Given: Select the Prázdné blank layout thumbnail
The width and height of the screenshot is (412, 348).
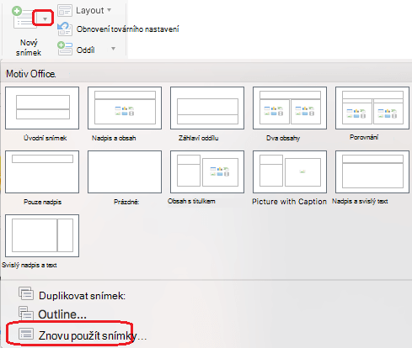Looking at the screenshot, I should point(125,171).
